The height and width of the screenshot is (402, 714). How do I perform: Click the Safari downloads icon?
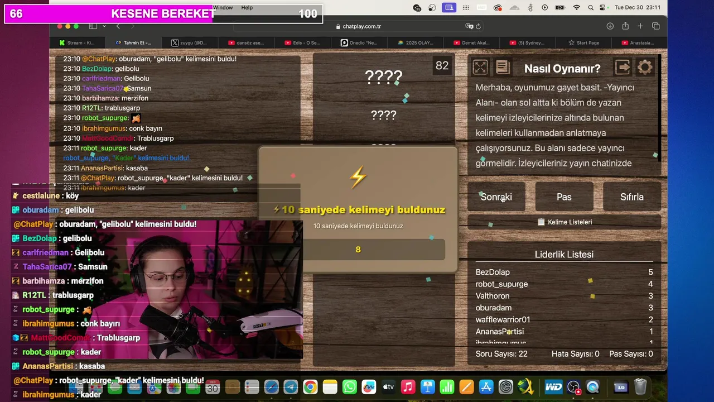tap(610, 26)
